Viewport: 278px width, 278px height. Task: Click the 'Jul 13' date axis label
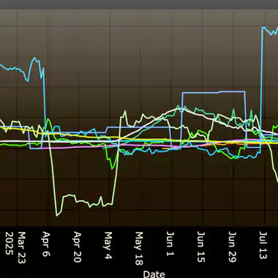click(x=263, y=245)
